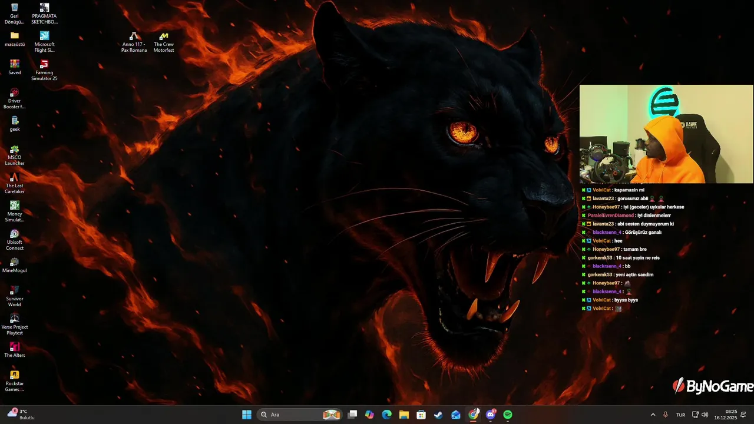Open the TUR language switcher
This screenshot has height=424, width=754.
click(680, 415)
